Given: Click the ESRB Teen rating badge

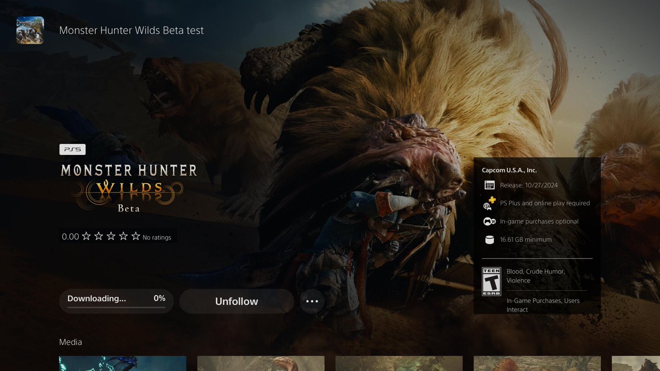Looking at the screenshot, I should click(x=491, y=281).
